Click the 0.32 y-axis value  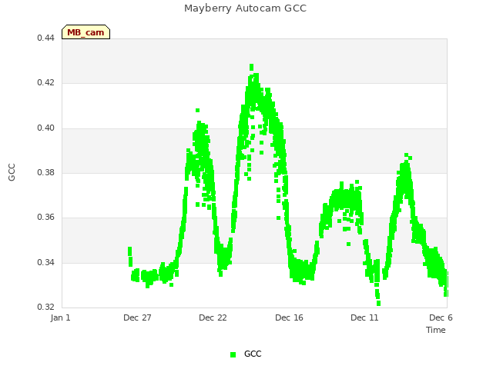(x=46, y=307)
